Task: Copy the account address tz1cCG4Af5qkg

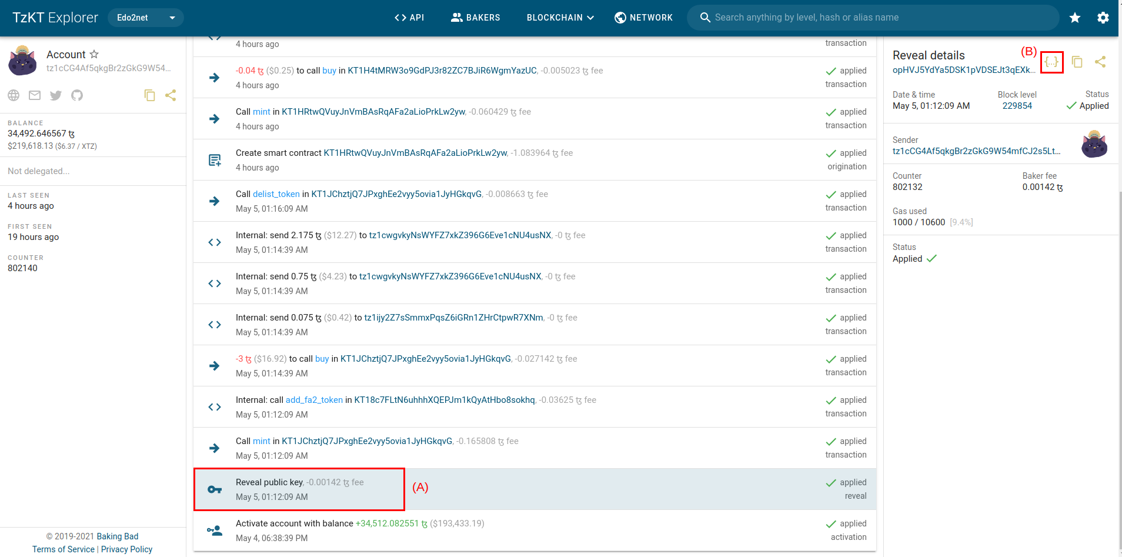Action: point(150,95)
